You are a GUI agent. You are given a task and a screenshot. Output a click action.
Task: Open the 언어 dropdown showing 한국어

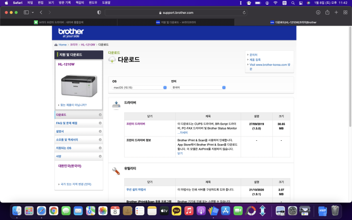(198, 87)
